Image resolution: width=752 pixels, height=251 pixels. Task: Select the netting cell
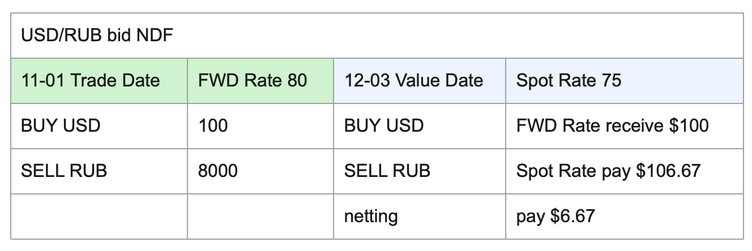(x=371, y=216)
